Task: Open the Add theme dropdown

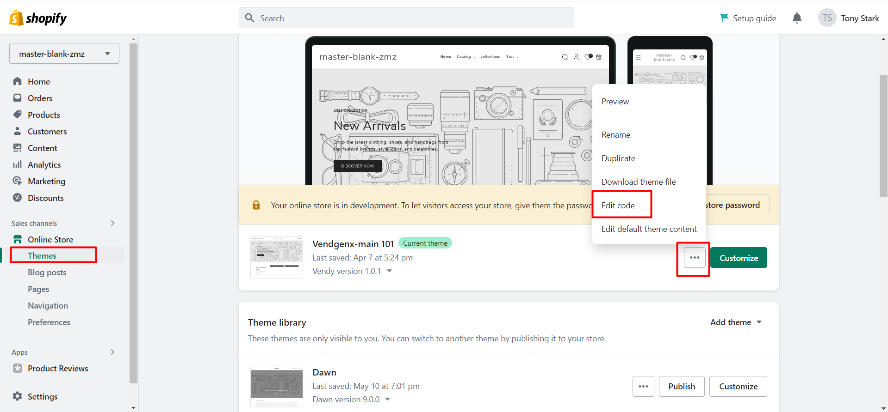Action: pyautogui.click(x=736, y=322)
